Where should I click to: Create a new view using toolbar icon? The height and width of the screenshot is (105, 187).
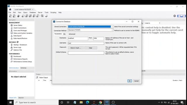point(30,16)
